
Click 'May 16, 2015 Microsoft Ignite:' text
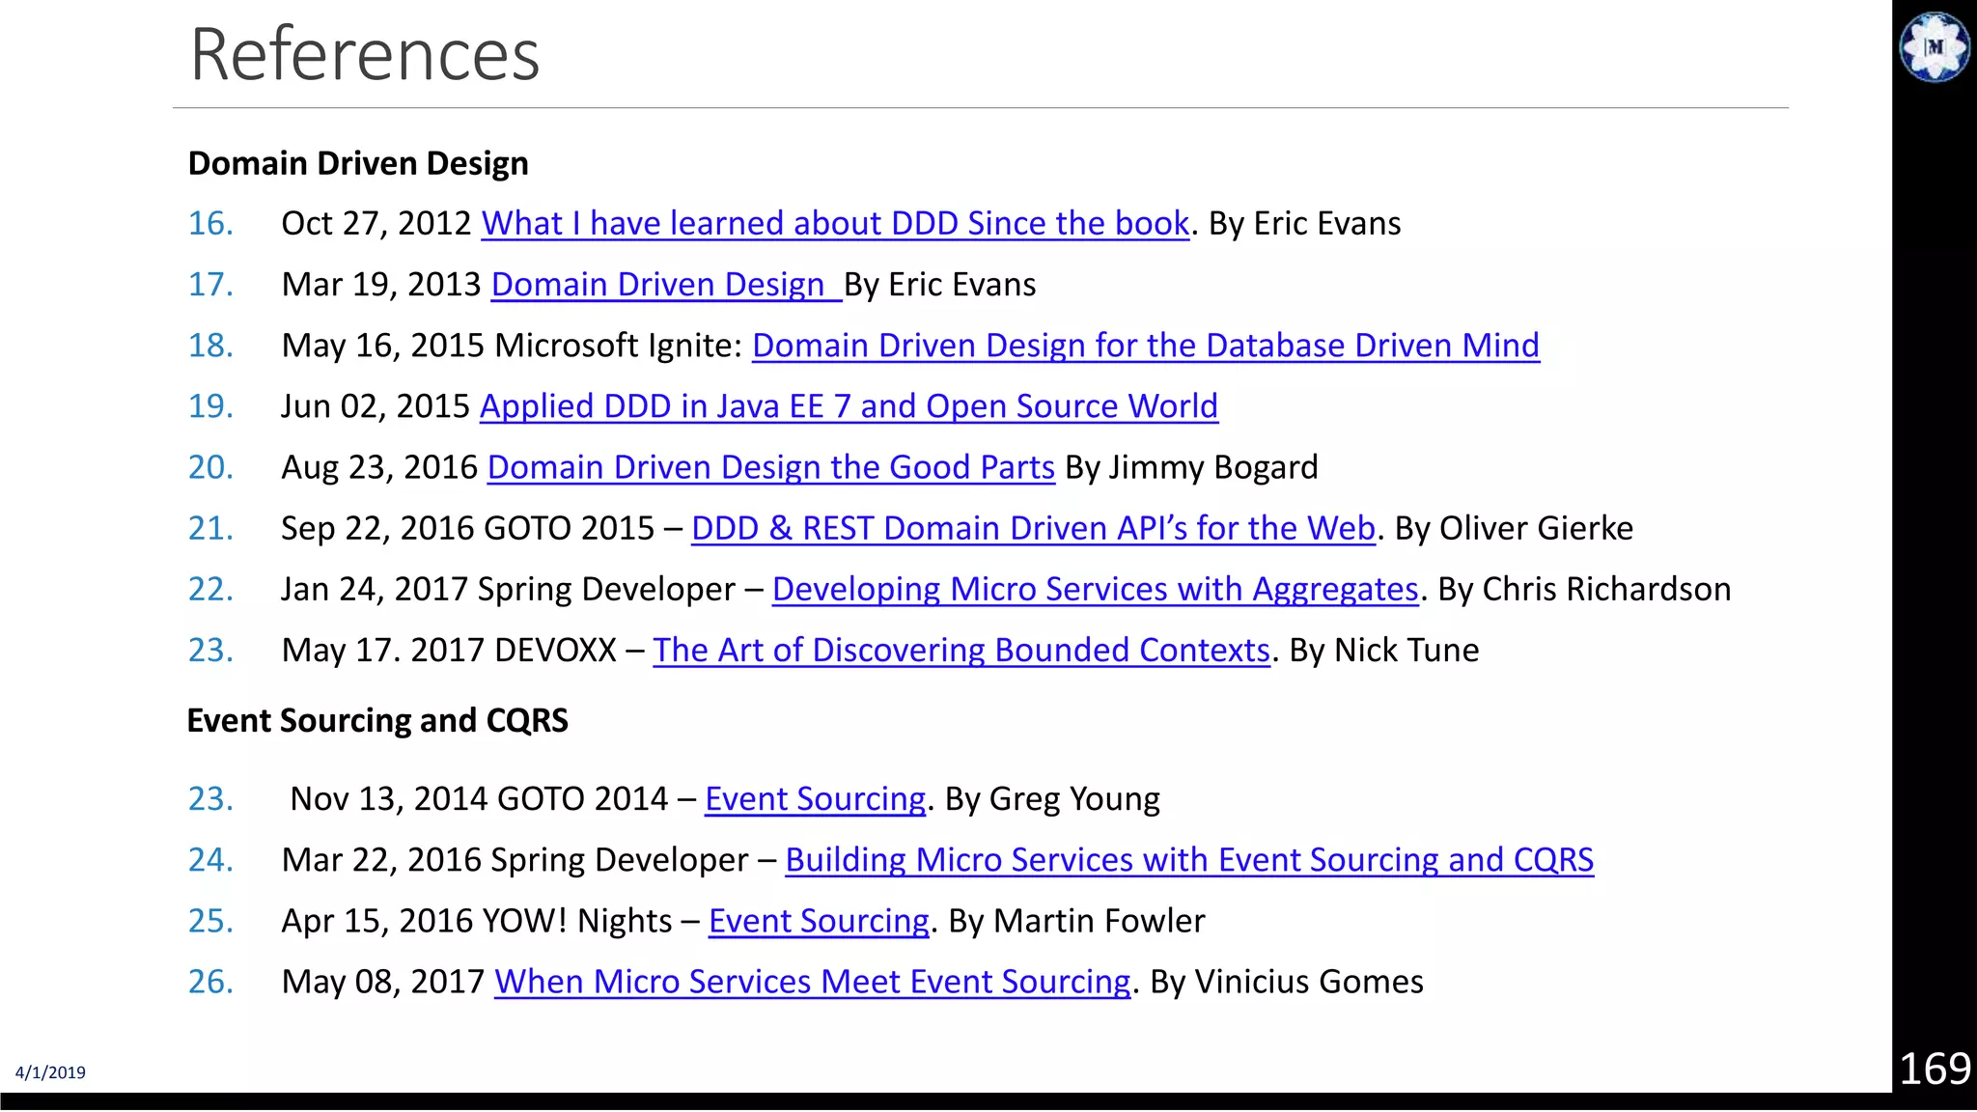point(512,346)
